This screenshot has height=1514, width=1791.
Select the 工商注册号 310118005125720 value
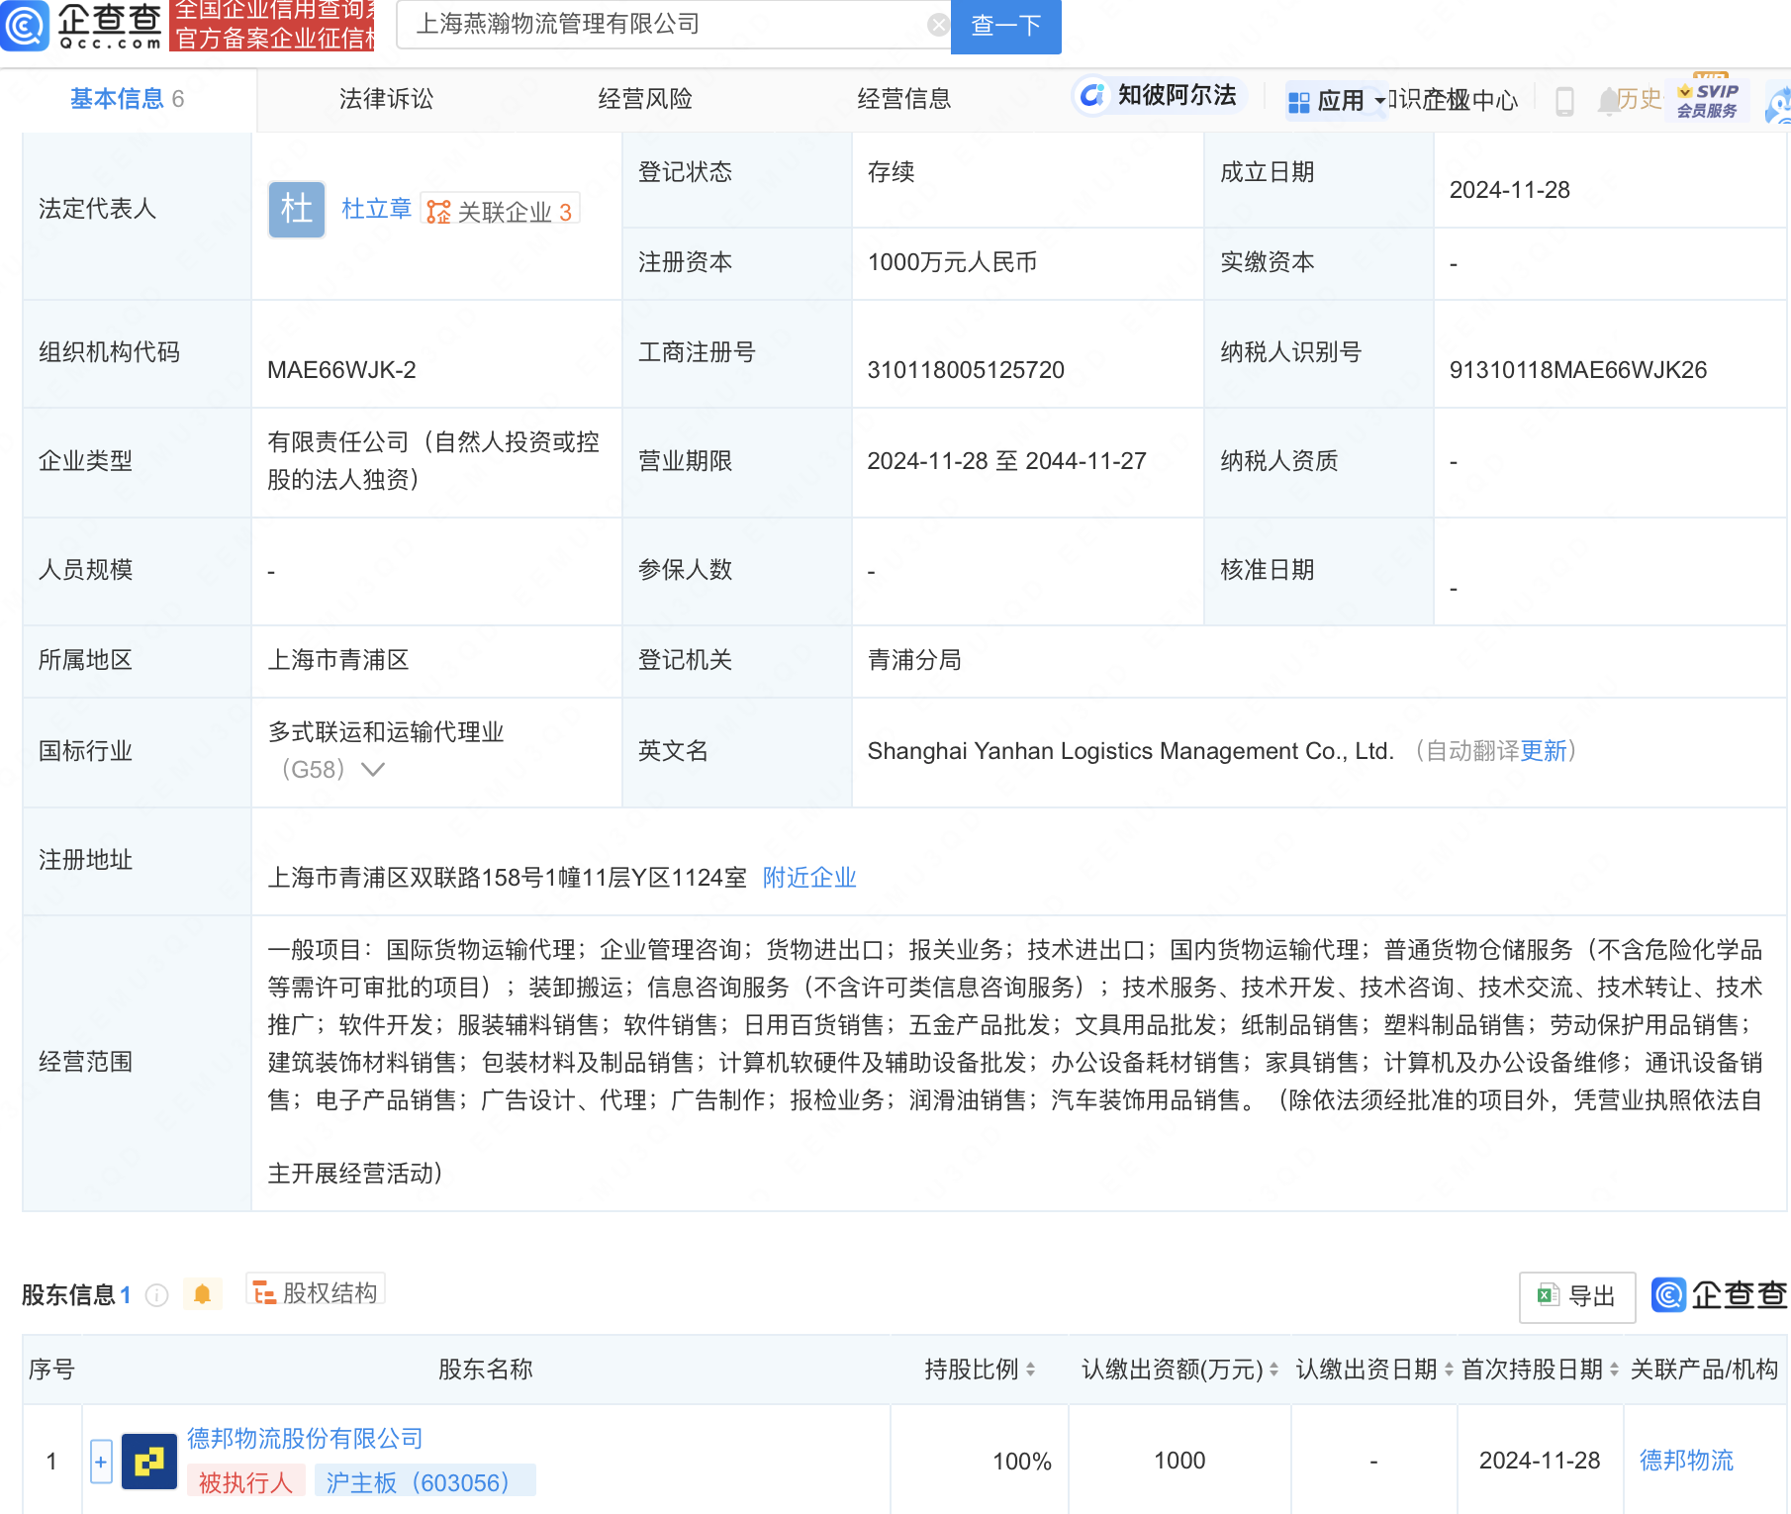(966, 370)
